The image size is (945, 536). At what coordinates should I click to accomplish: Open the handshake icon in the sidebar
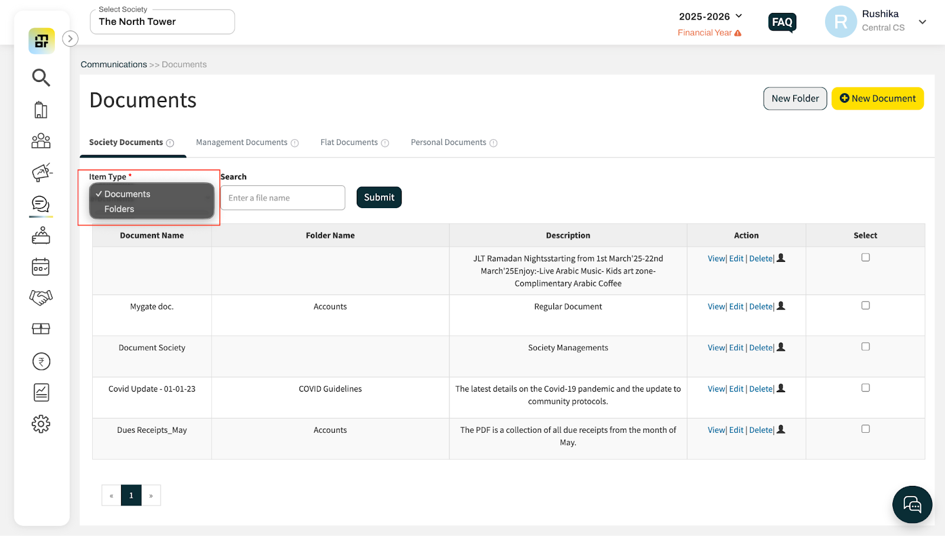(41, 298)
